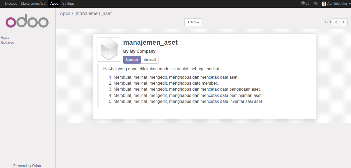Click the manajemen_aset module cube icon
351x168 pixels.
pyautogui.click(x=109, y=49)
